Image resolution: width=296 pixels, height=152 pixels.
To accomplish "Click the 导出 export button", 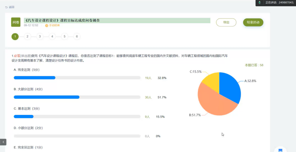I will (x=226, y=22).
